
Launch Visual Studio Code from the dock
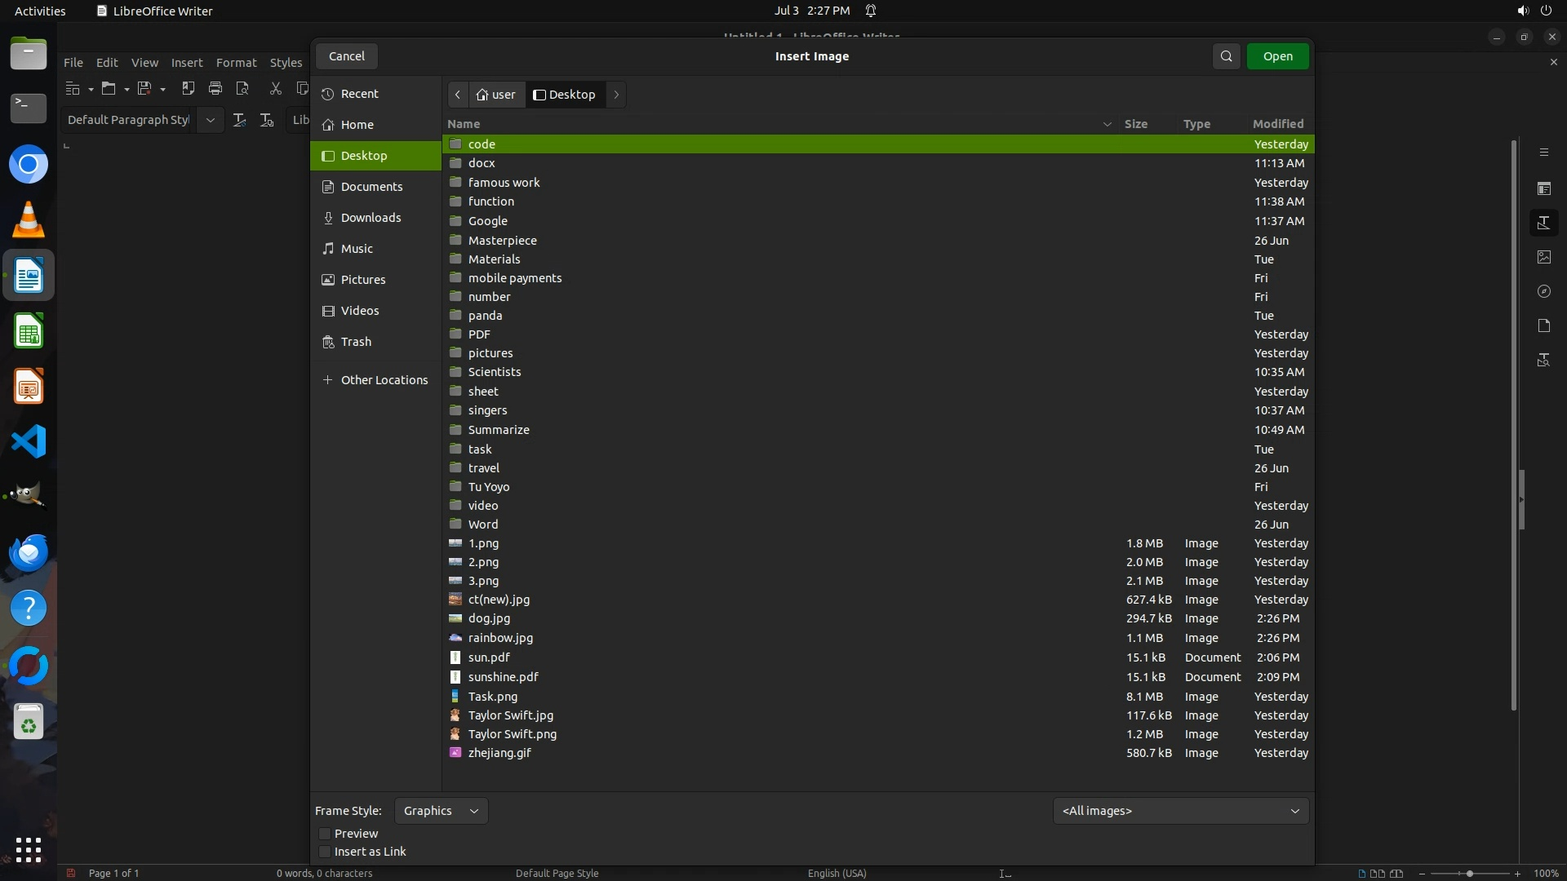tap(29, 441)
